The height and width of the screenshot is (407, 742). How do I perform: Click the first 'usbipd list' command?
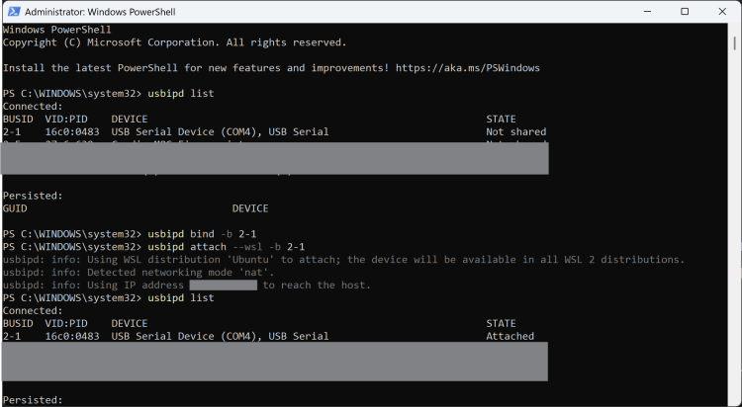click(x=180, y=94)
